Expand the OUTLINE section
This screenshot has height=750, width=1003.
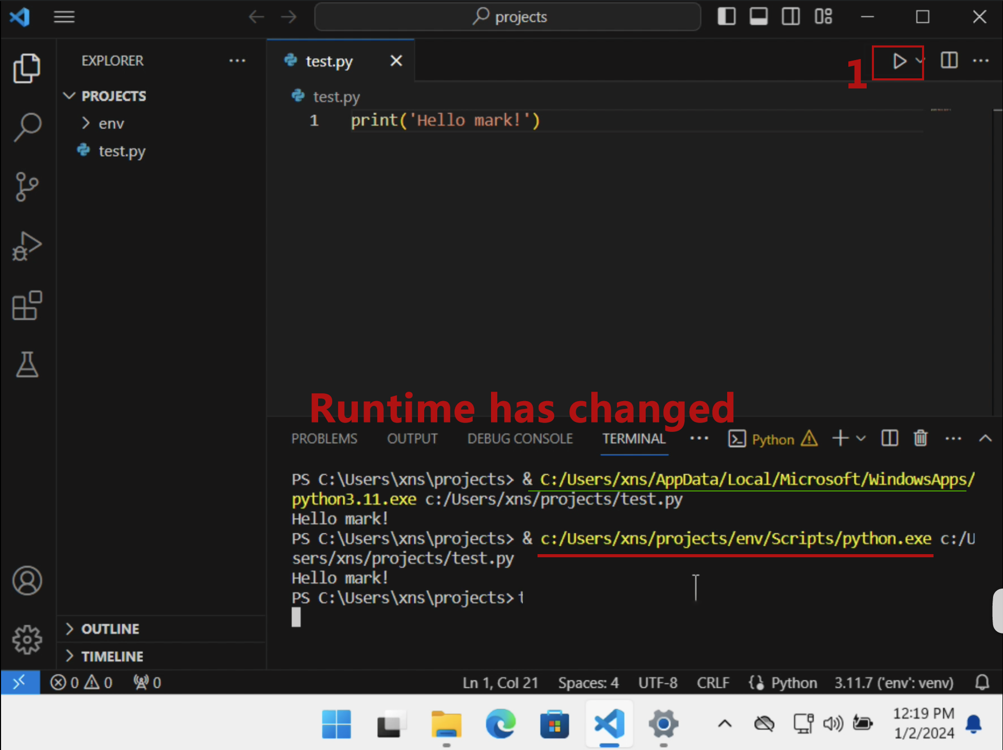tap(162, 629)
